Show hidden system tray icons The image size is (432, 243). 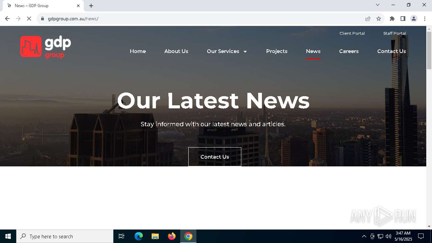pos(364,236)
